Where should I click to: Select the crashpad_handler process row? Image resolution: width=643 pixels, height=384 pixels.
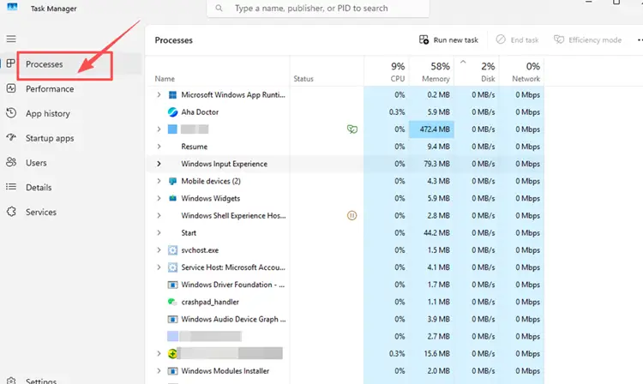[x=346, y=302]
